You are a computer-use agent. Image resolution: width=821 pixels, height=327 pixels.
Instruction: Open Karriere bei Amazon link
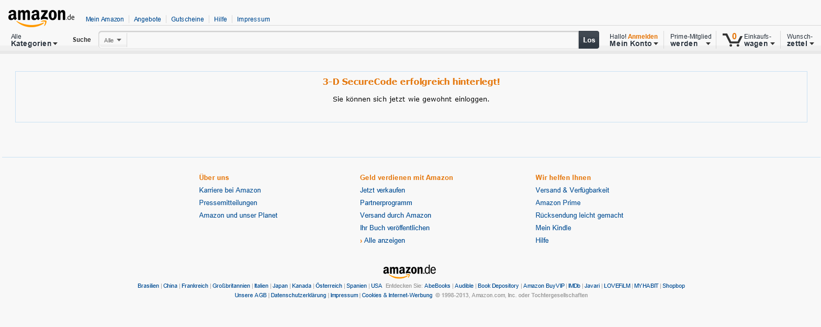230,190
